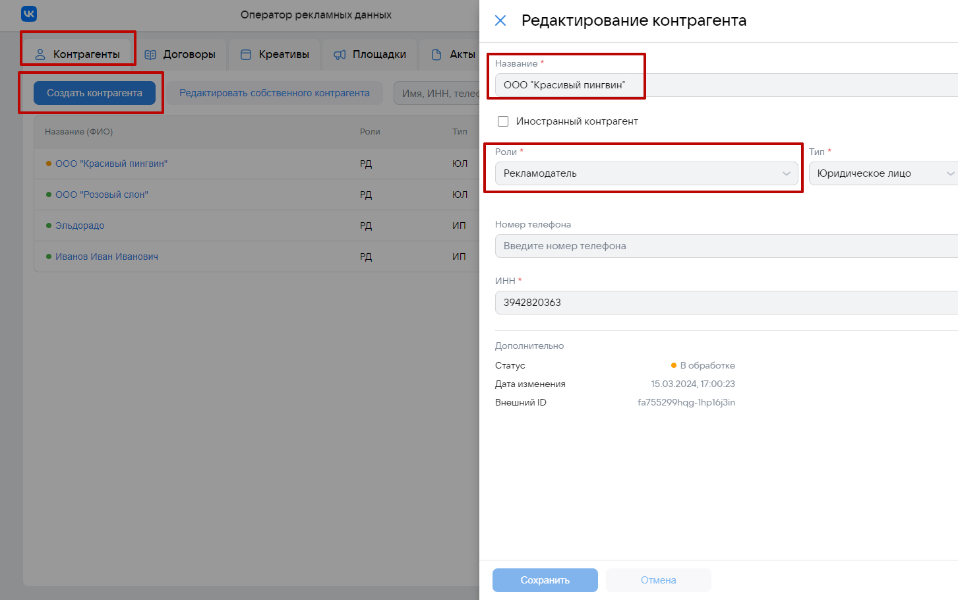958x600 pixels.
Task: Click the card icon on Креативы tab
Action: [246, 55]
